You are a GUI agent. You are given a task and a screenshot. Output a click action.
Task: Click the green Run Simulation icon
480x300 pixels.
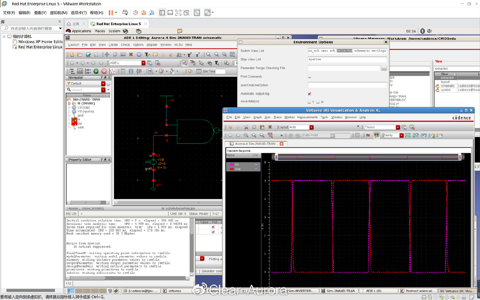[x=96, y=71]
